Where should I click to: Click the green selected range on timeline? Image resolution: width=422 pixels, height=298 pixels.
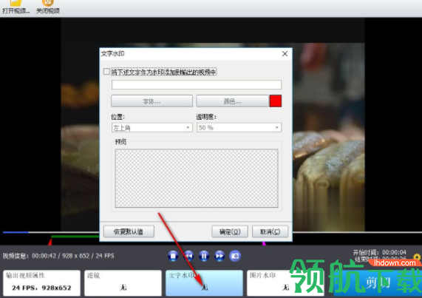pyautogui.click(x=75, y=237)
